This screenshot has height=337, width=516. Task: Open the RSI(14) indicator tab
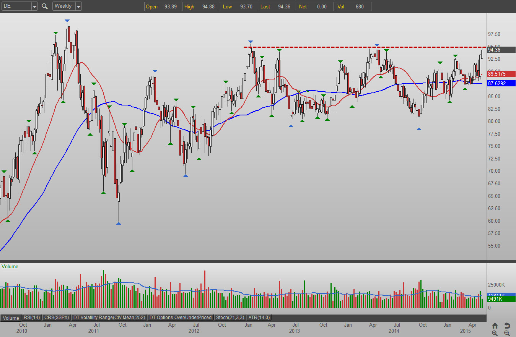tap(31, 318)
